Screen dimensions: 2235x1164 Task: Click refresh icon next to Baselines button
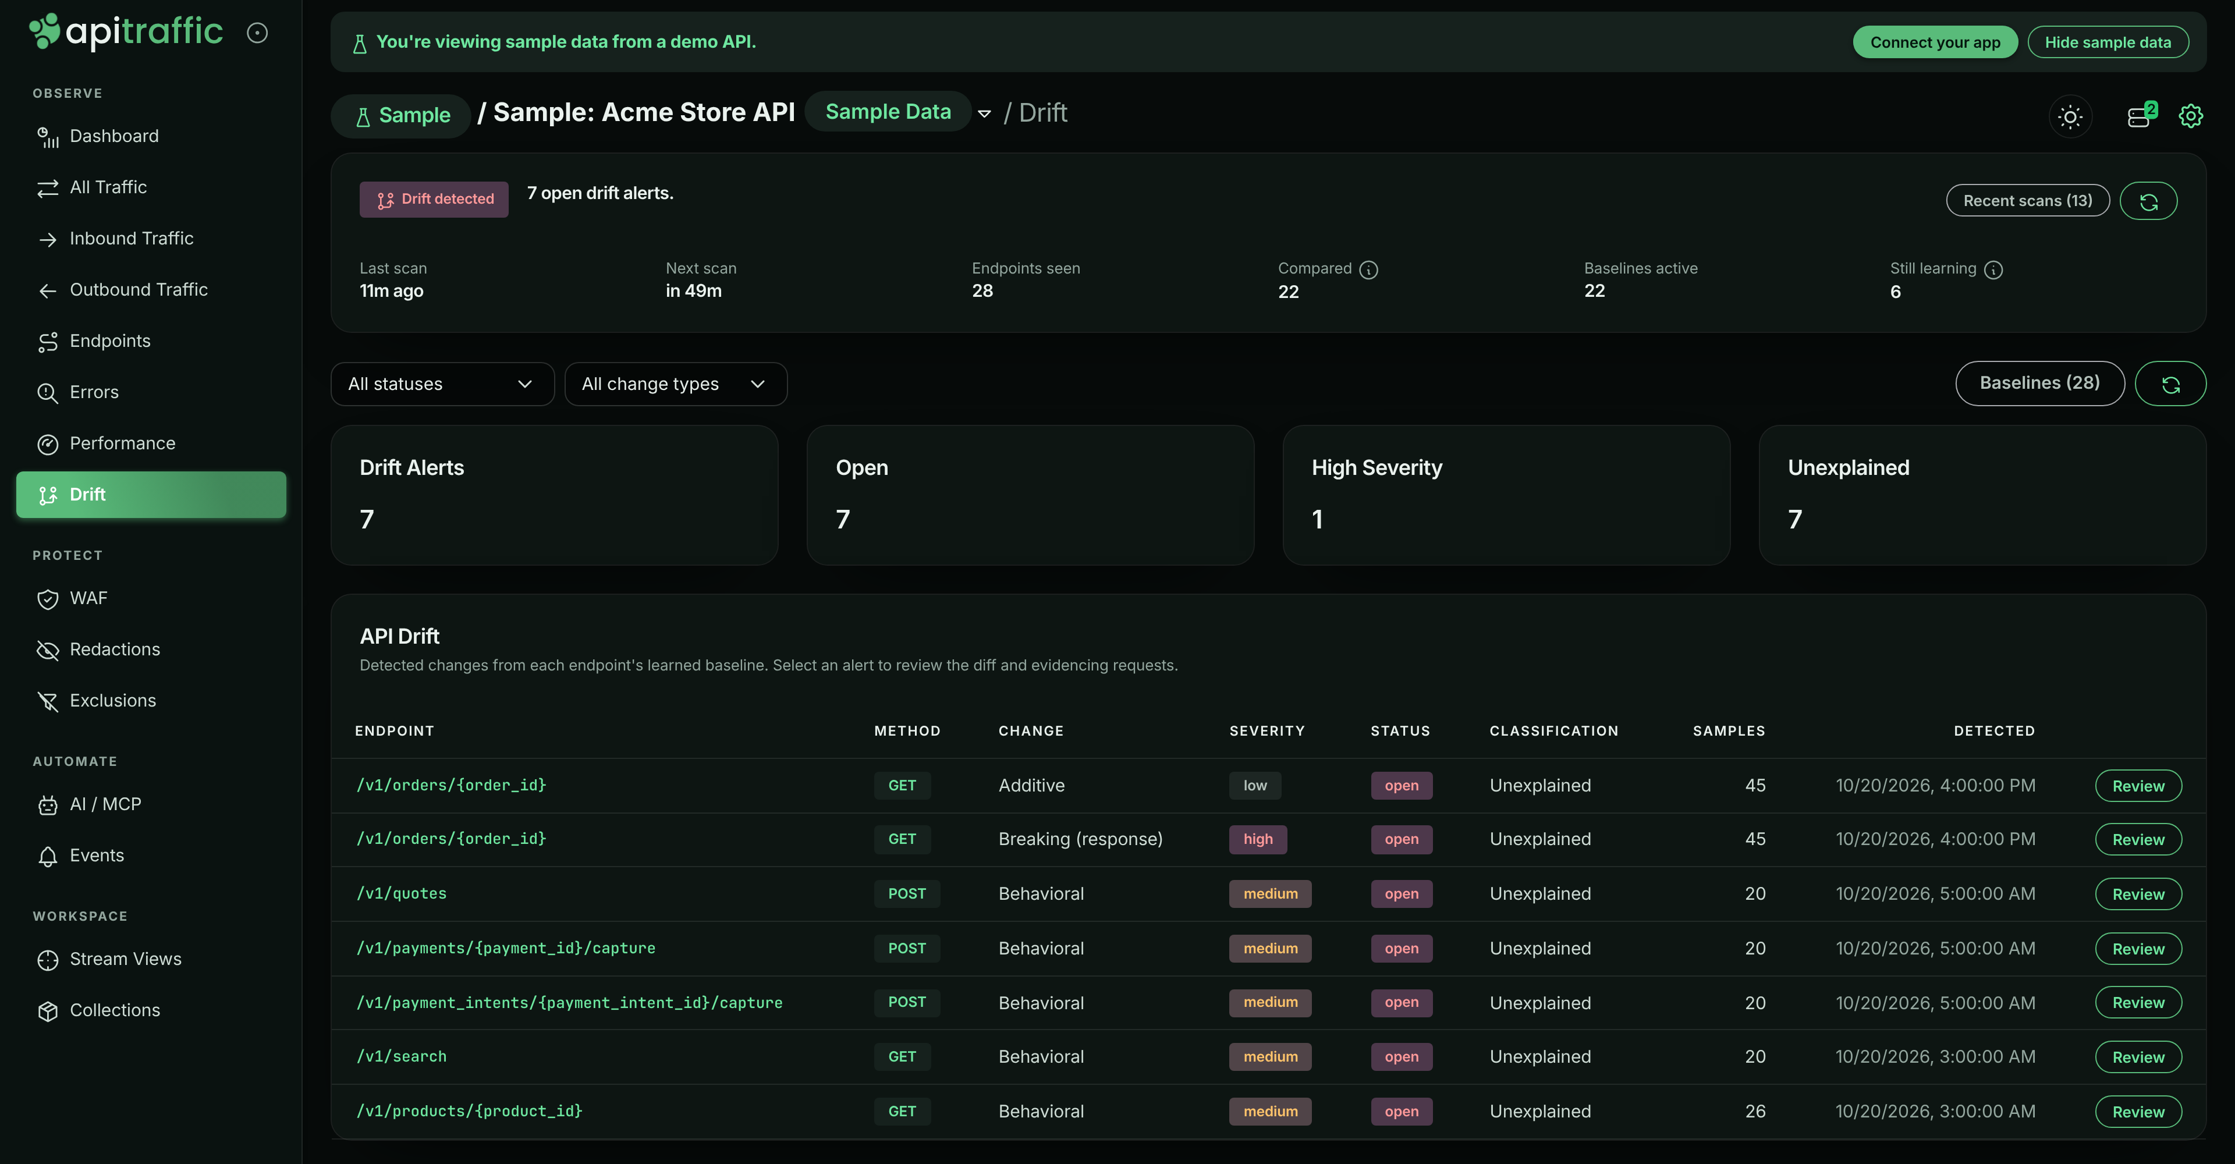2170,384
